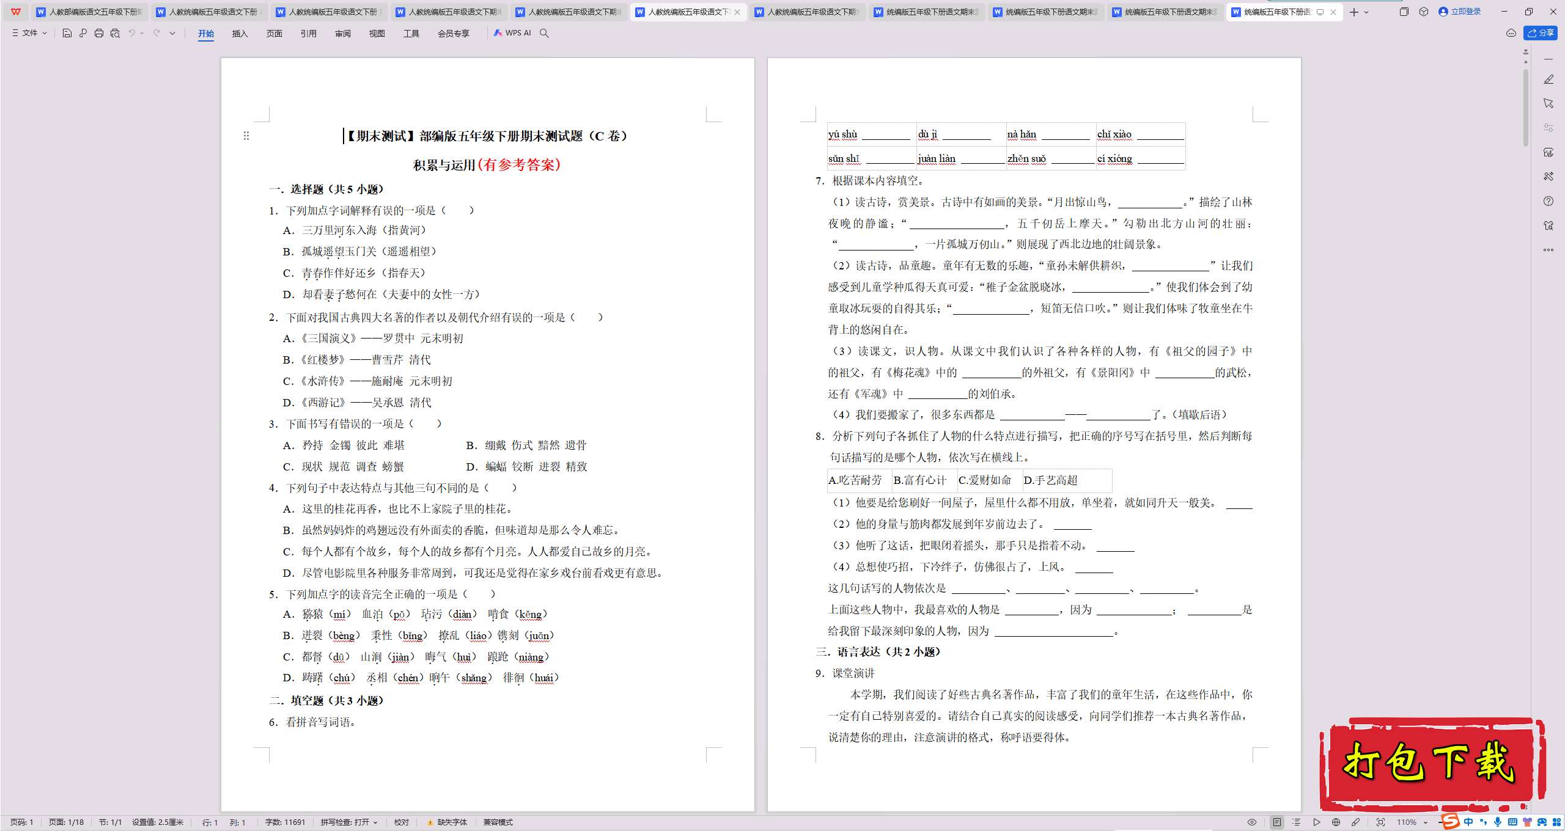The width and height of the screenshot is (1565, 831).
Task: Click the globe web layout icon
Action: [x=1336, y=822]
